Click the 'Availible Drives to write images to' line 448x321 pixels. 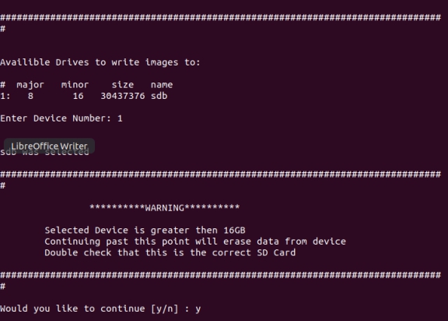[100, 62]
